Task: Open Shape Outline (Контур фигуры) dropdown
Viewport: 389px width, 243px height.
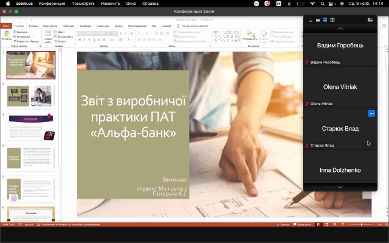Action: pyautogui.click(x=281, y=36)
